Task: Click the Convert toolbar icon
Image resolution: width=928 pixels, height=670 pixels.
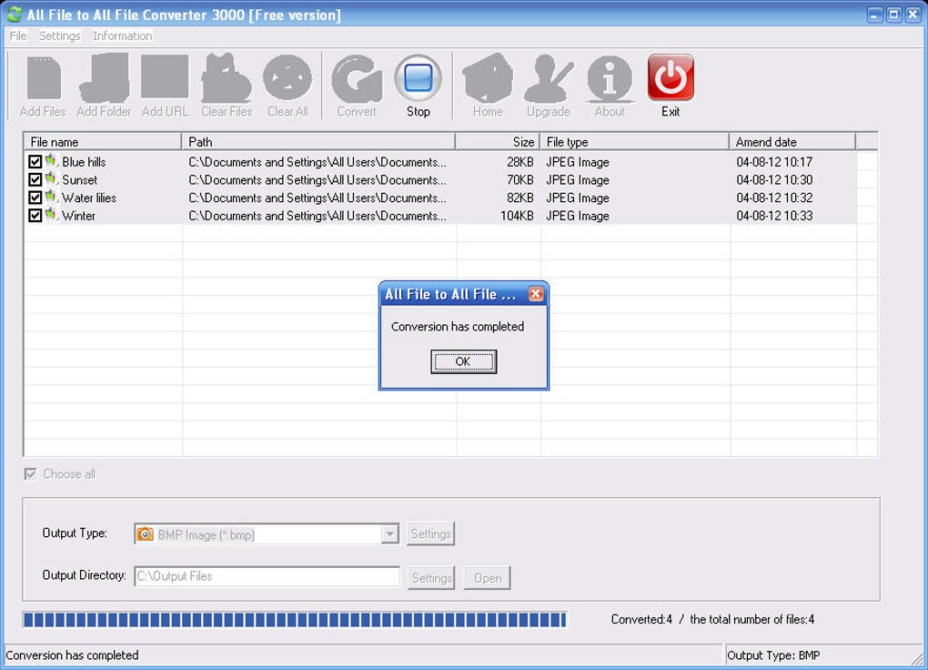Action: [357, 78]
